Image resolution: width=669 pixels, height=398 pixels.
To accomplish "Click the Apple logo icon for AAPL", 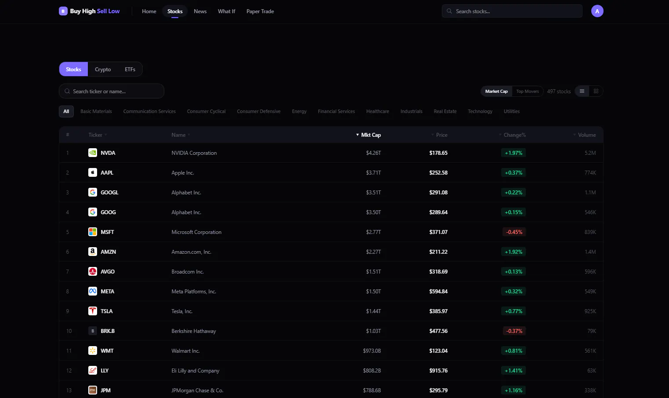I will (x=93, y=172).
